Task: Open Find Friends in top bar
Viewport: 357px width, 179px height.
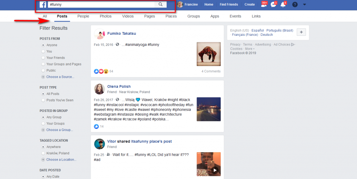Action: (x=229, y=5)
